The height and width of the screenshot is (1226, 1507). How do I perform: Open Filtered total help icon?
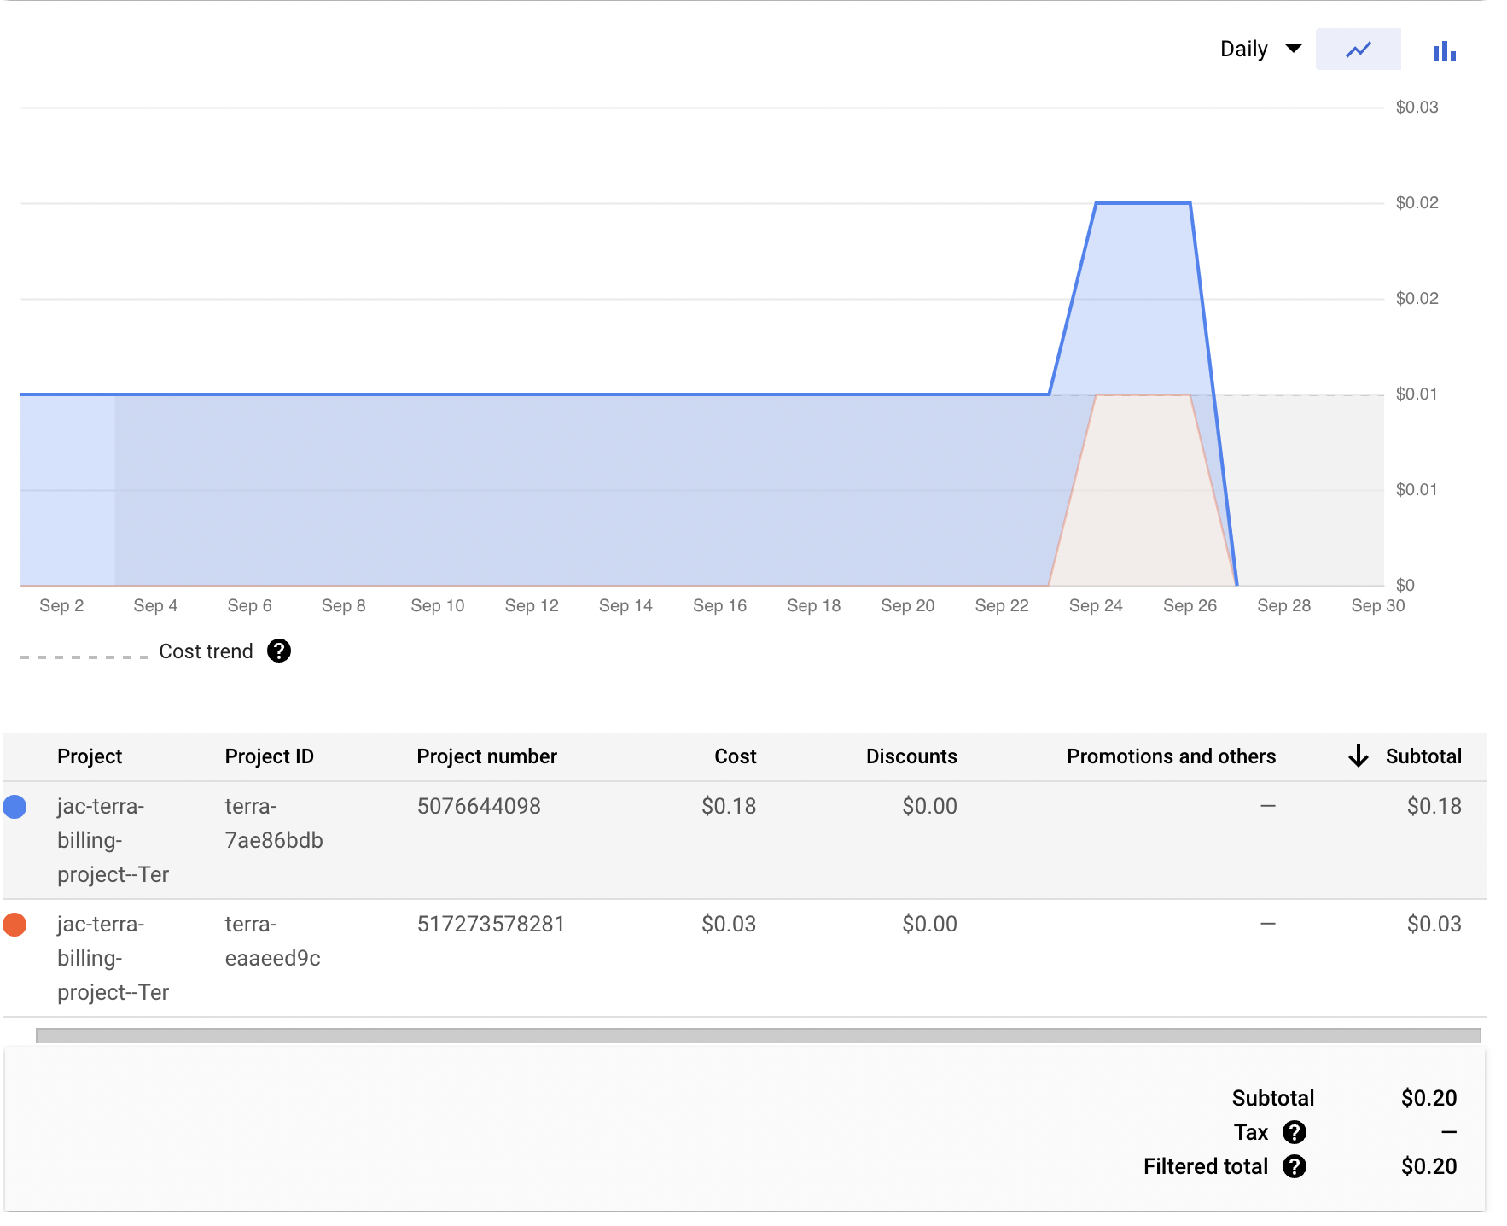[1294, 1166]
